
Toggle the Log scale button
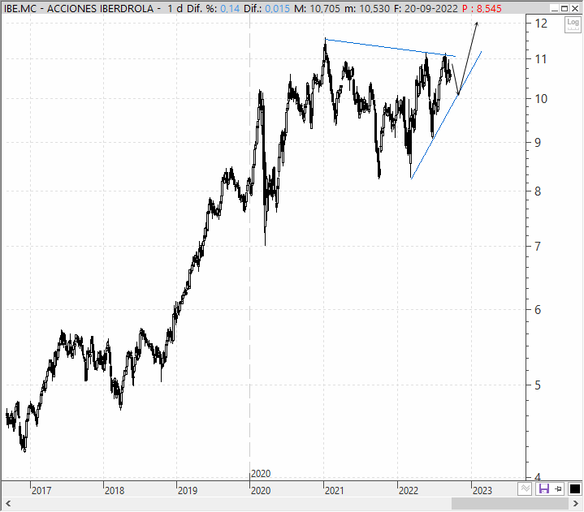click(x=573, y=24)
